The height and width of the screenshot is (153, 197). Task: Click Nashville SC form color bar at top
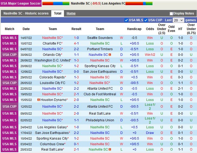click(x=56, y=3)
